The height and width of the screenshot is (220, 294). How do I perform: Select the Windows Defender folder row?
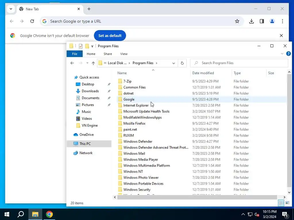pos(202,142)
